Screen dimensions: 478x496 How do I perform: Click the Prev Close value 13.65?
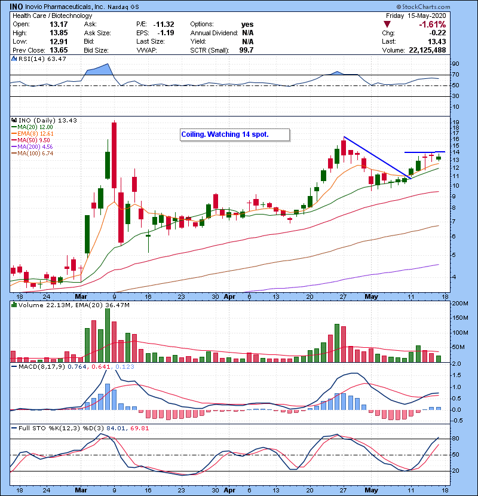coord(59,50)
